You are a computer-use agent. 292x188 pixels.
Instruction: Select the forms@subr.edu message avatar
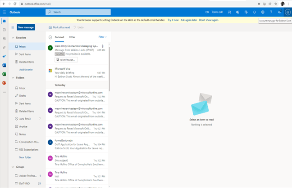coord(50,142)
